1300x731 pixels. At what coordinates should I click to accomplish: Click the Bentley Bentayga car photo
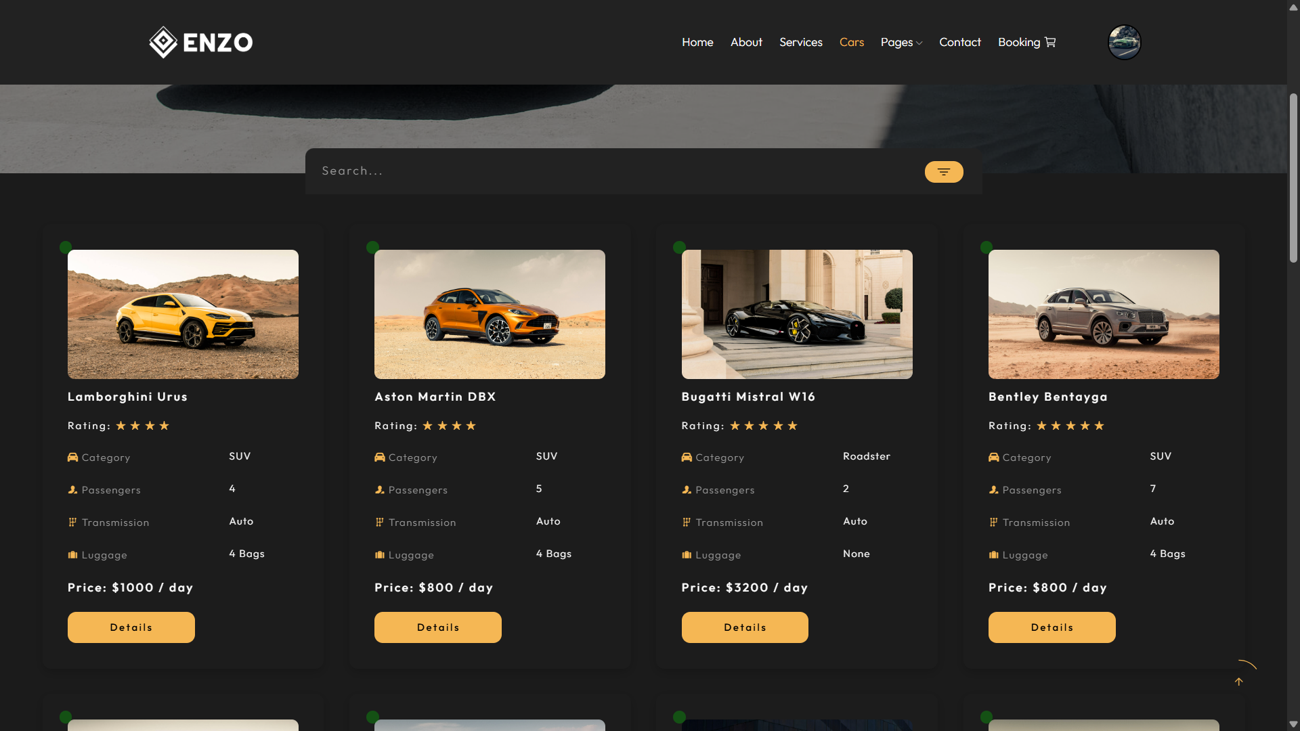click(1104, 314)
